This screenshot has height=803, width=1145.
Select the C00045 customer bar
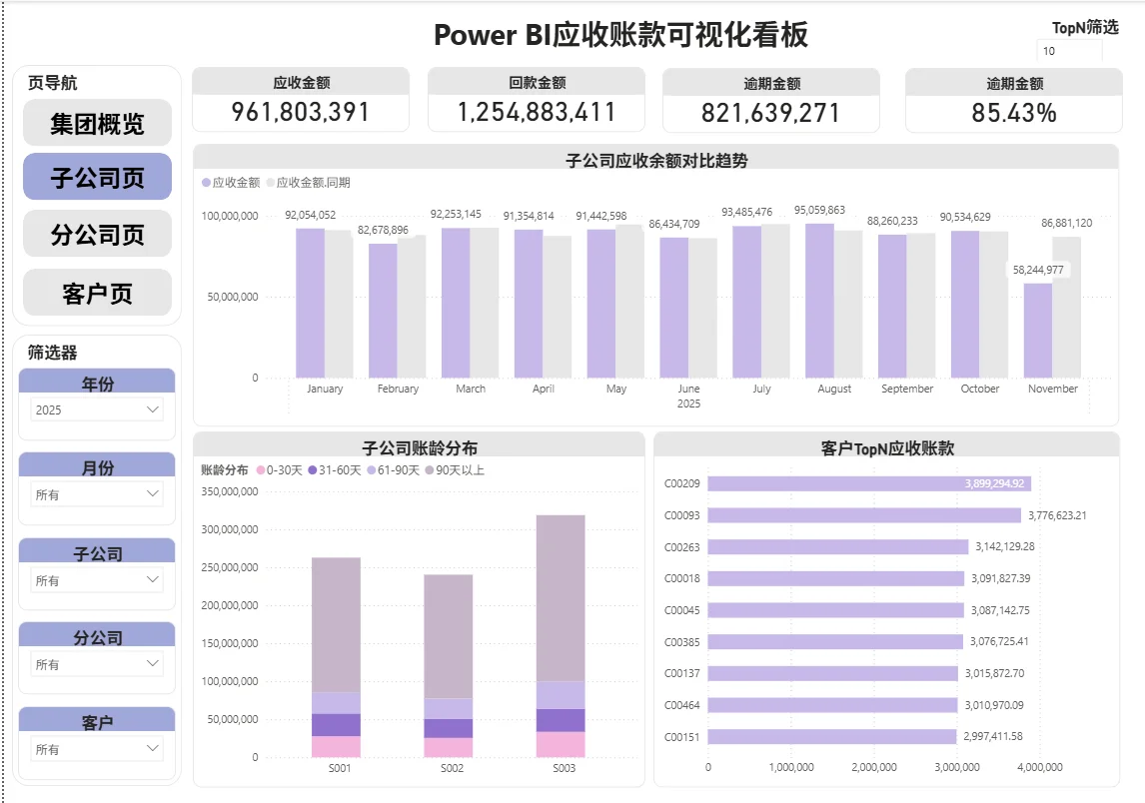(835, 610)
